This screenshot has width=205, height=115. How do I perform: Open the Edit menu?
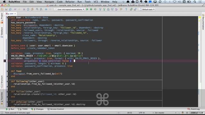coord(31,2)
